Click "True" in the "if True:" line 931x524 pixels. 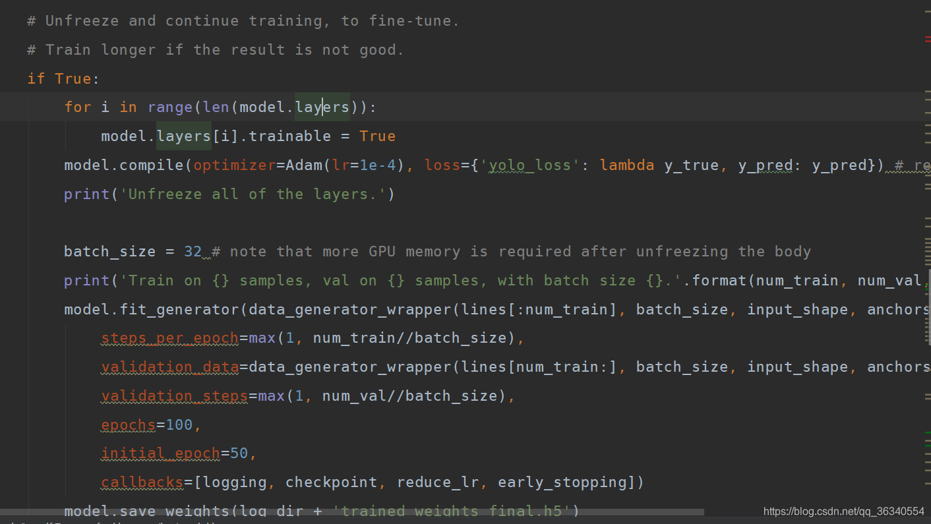pyautogui.click(x=73, y=78)
